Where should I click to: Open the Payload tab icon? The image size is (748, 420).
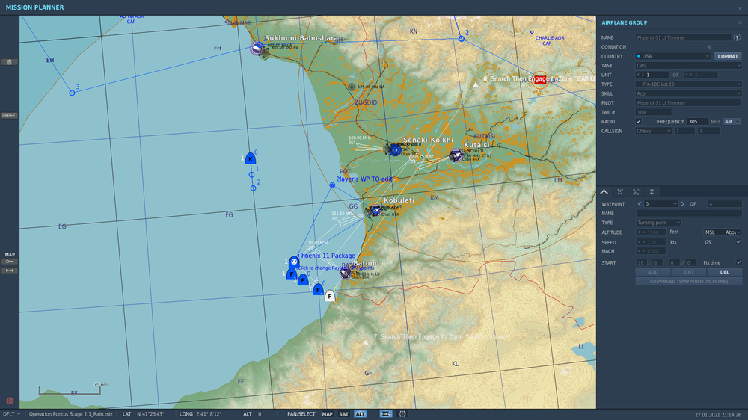click(620, 191)
